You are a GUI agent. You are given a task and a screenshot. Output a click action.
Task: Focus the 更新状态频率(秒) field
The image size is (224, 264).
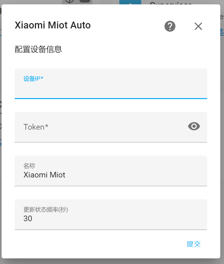coord(111,219)
